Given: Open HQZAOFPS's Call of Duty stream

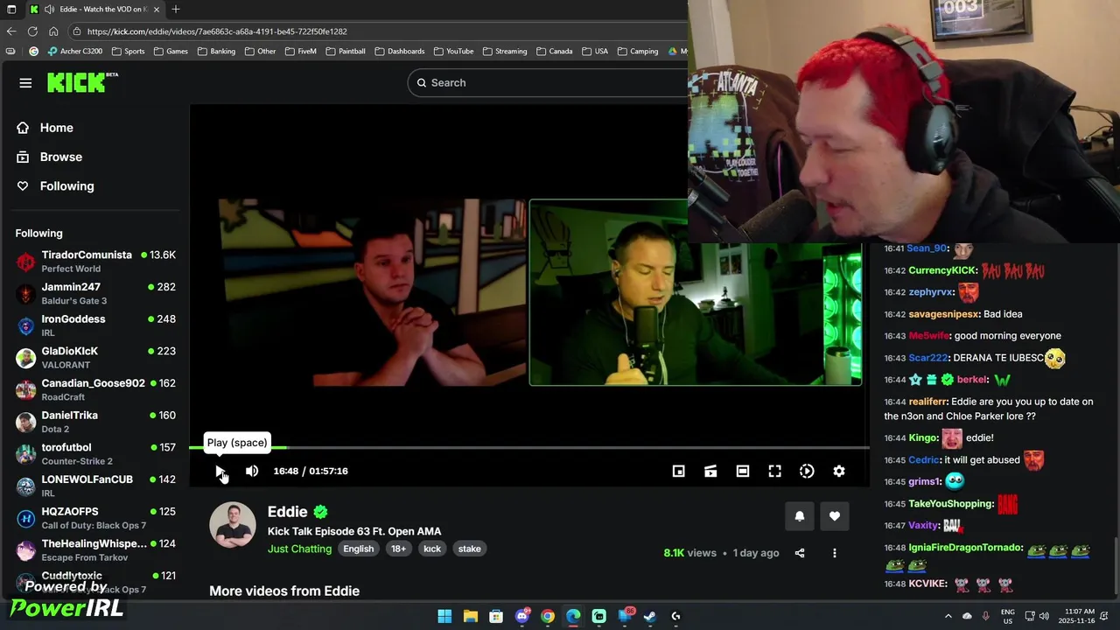Looking at the screenshot, I should point(94,518).
